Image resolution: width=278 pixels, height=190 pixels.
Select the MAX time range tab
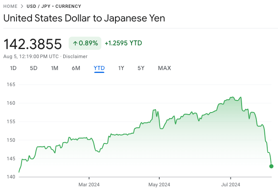tap(164, 68)
